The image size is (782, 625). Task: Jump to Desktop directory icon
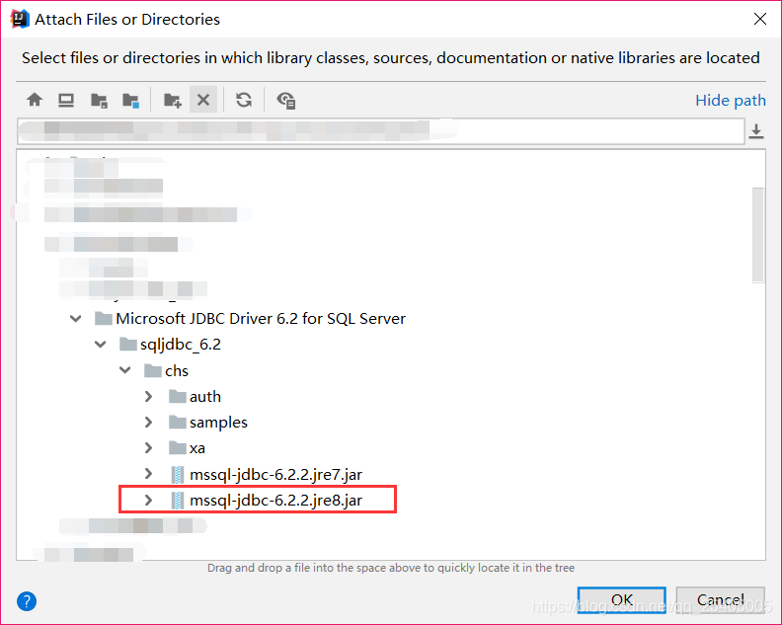pyautogui.click(x=66, y=101)
